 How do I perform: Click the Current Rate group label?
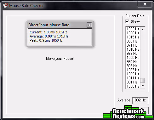pyautogui.click(x=135, y=16)
